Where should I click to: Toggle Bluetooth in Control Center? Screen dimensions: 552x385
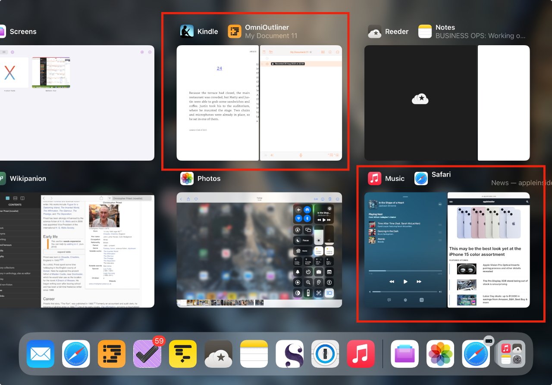click(306, 218)
